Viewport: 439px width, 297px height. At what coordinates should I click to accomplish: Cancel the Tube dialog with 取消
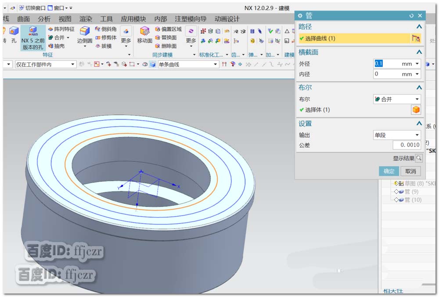pyautogui.click(x=410, y=171)
